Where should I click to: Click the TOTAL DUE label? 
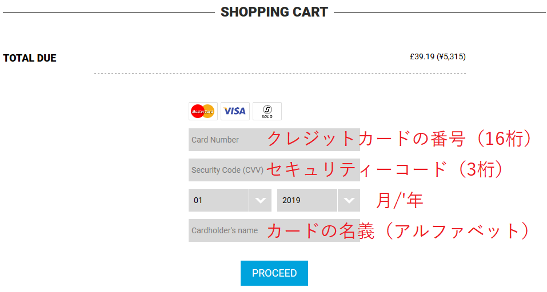(x=30, y=58)
